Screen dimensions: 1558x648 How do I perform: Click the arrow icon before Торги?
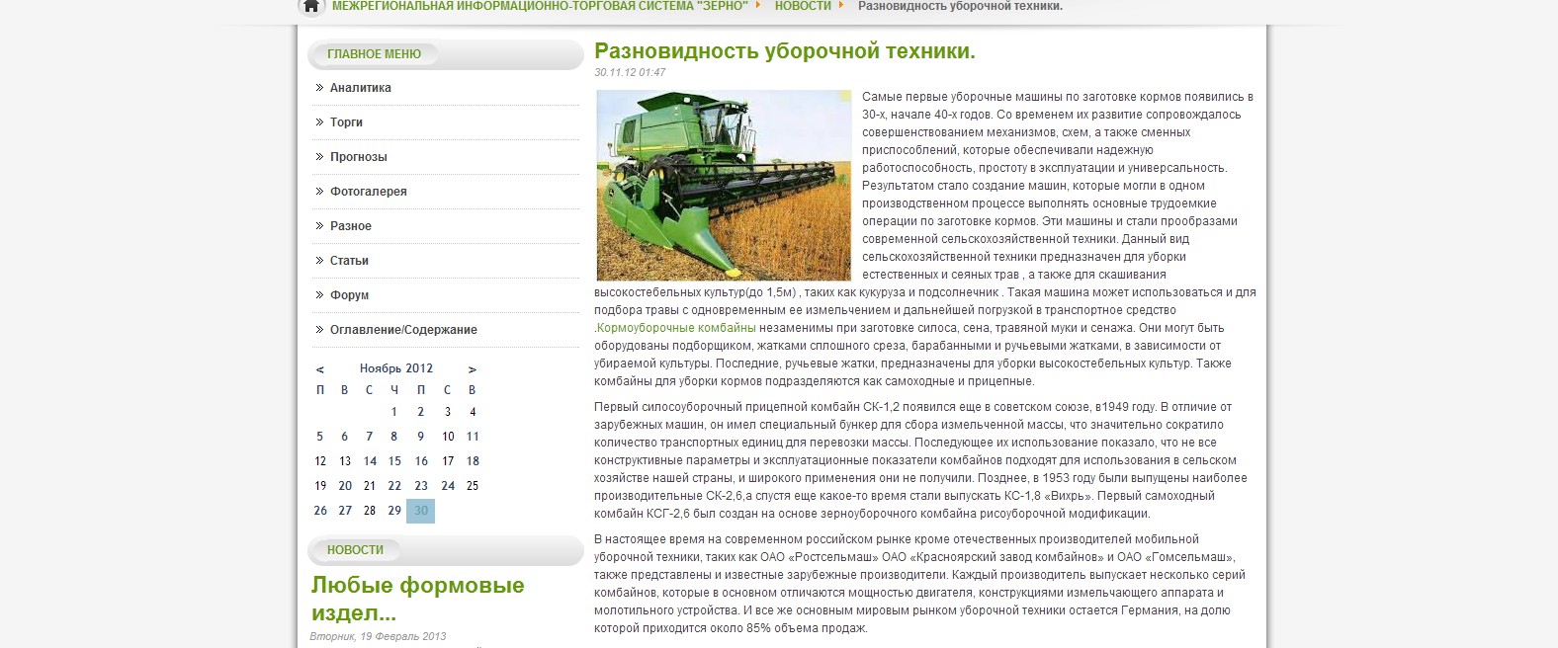(319, 122)
